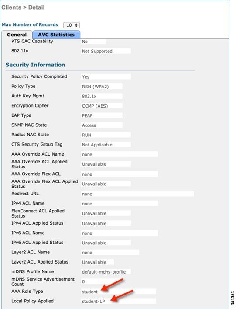Viewport: 236px width, 309px height.
Task: Click the Local Policy Applied student-LP field
Action: point(119,301)
